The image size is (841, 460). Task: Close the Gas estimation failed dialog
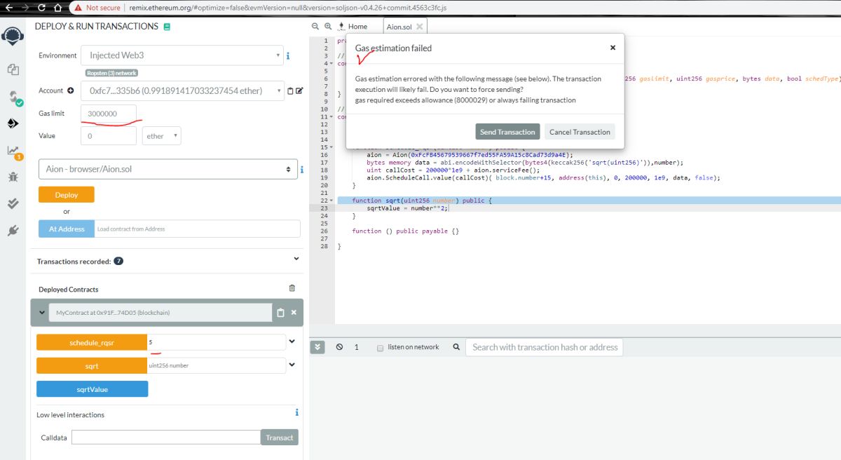(x=613, y=48)
